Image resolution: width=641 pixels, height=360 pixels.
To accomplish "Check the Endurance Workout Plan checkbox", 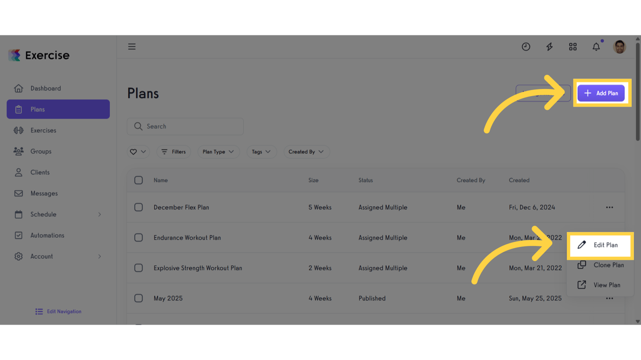I will 138,237.
